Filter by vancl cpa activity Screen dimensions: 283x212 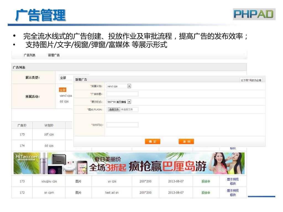click(66, 96)
